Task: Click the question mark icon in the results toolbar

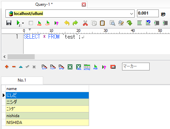Action: 104,67
